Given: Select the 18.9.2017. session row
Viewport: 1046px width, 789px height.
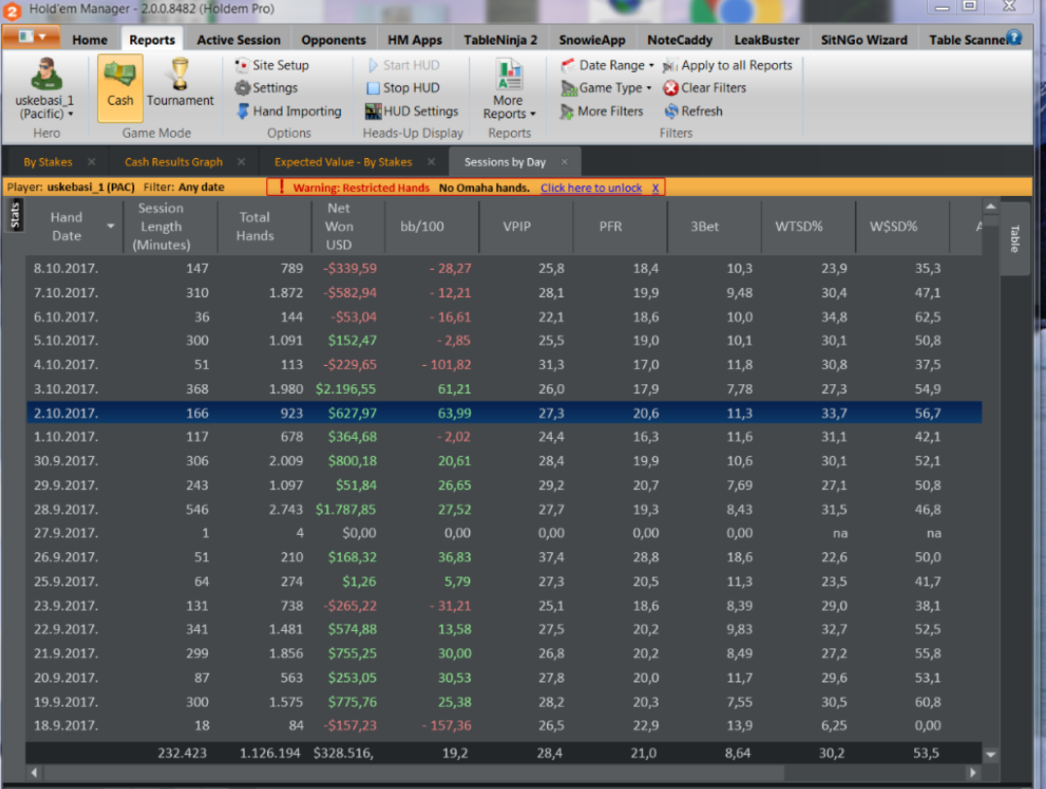Looking at the screenshot, I should [x=504, y=725].
